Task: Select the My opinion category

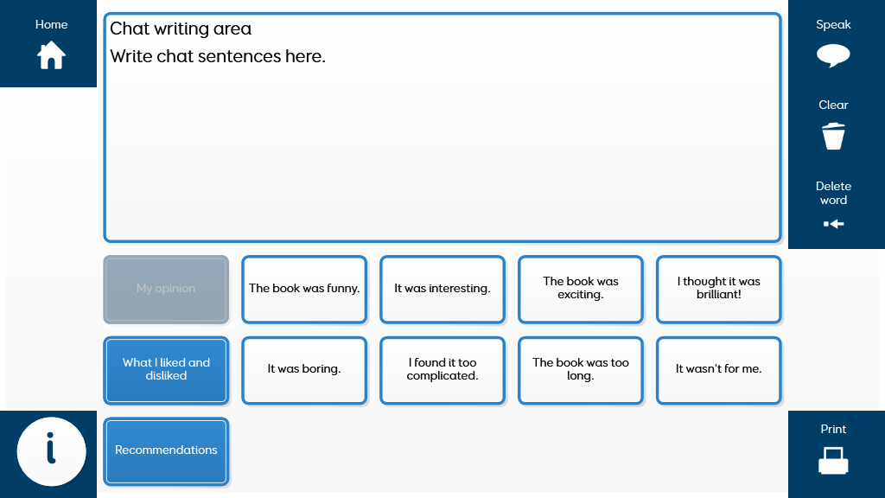Action: (x=166, y=289)
